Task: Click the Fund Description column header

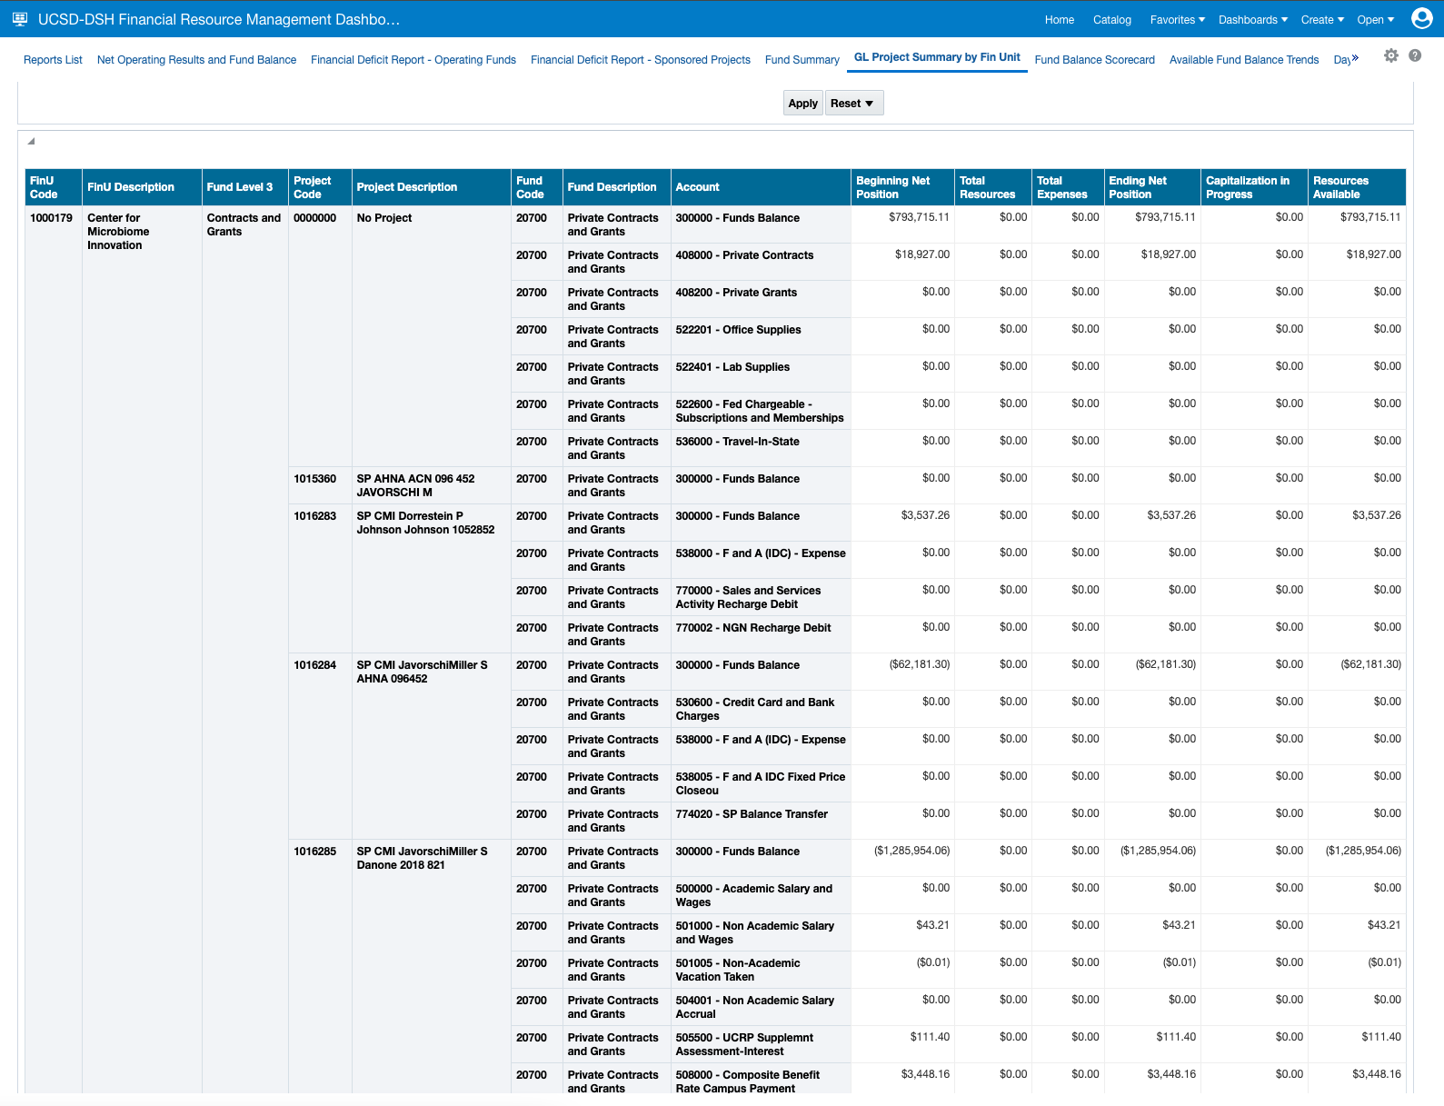Action: (x=617, y=187)
